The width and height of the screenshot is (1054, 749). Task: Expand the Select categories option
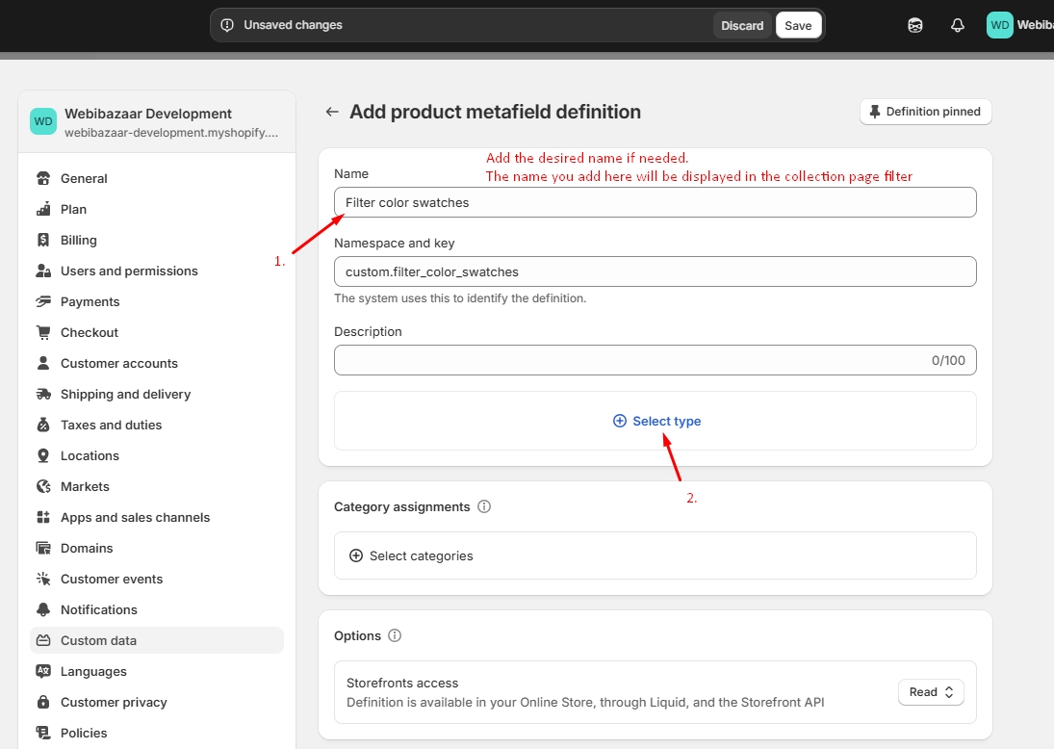(x=412, y=555)
